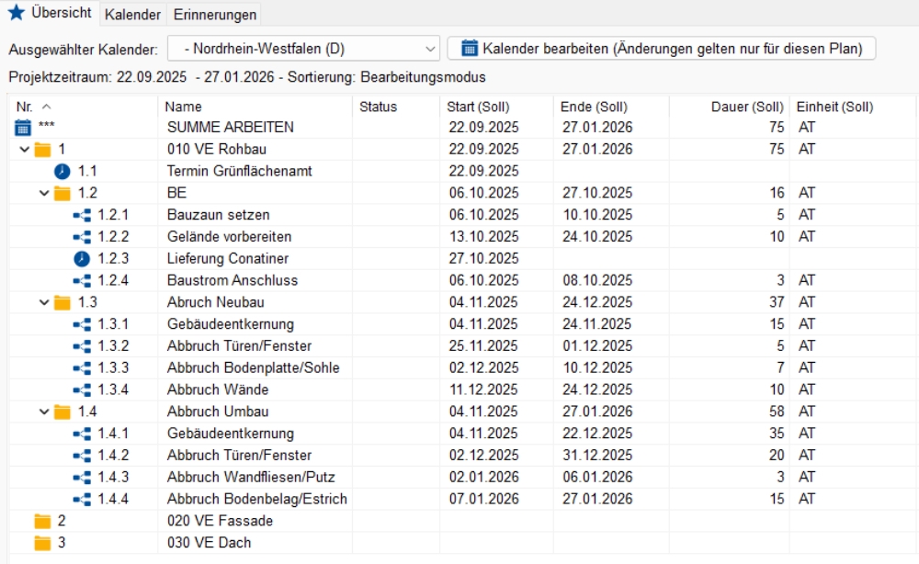The width and height of the screenshot is (919, 564).
Task: Select the Abbruch Wandfliesen/Putz name cell
Action: (x=255, y=478)
